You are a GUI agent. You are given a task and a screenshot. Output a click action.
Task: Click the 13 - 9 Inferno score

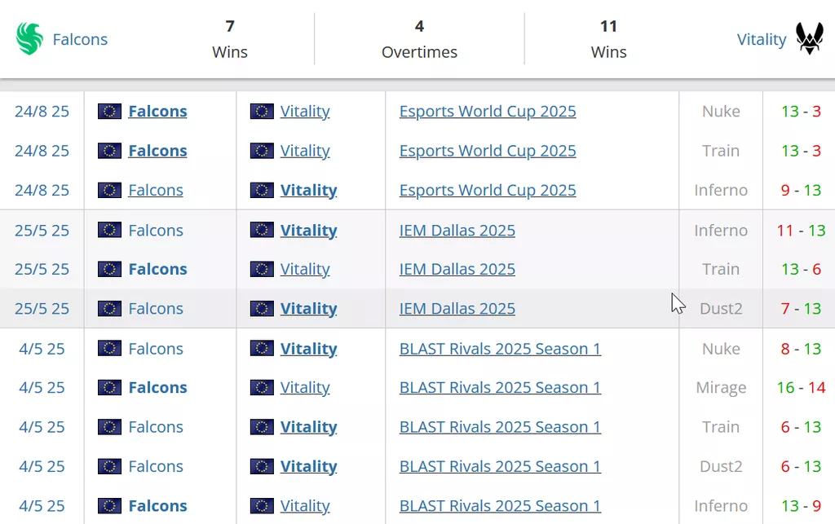pos(801,506)
